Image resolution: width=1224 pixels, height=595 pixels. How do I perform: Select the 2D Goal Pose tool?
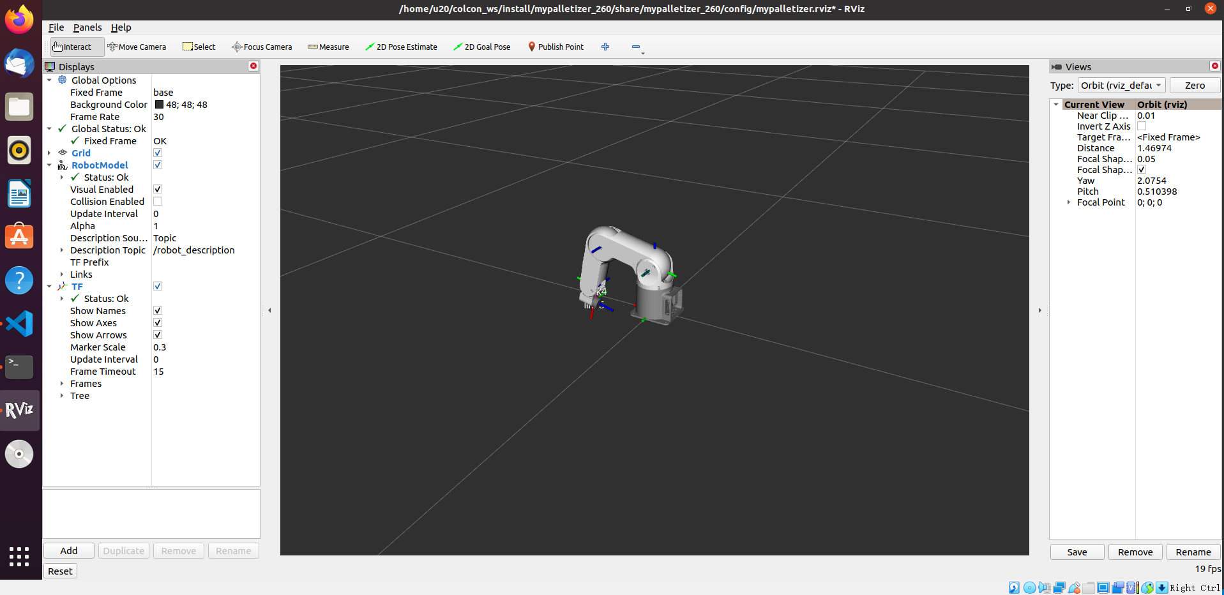coord(481,47)
